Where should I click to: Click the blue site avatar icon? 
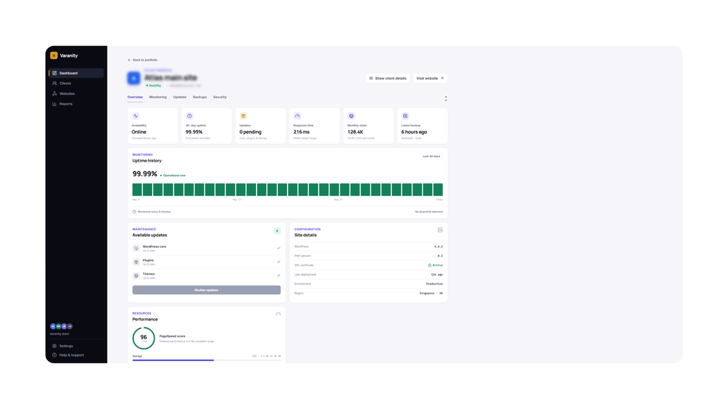click(x=134, y=78)
